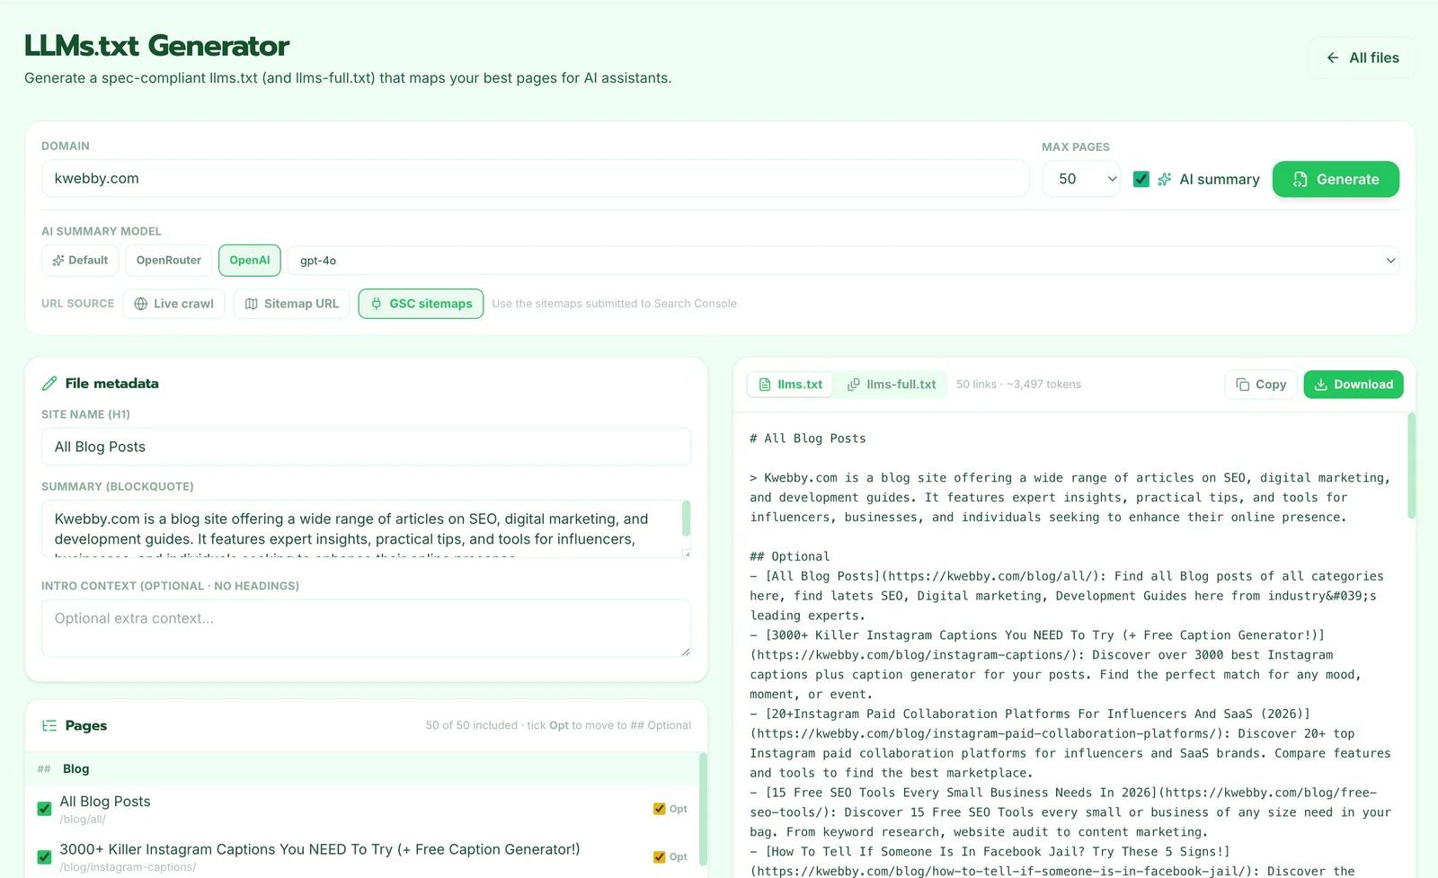Click the '/blog/all/' path under All Blog Posts

pos(83,820)
